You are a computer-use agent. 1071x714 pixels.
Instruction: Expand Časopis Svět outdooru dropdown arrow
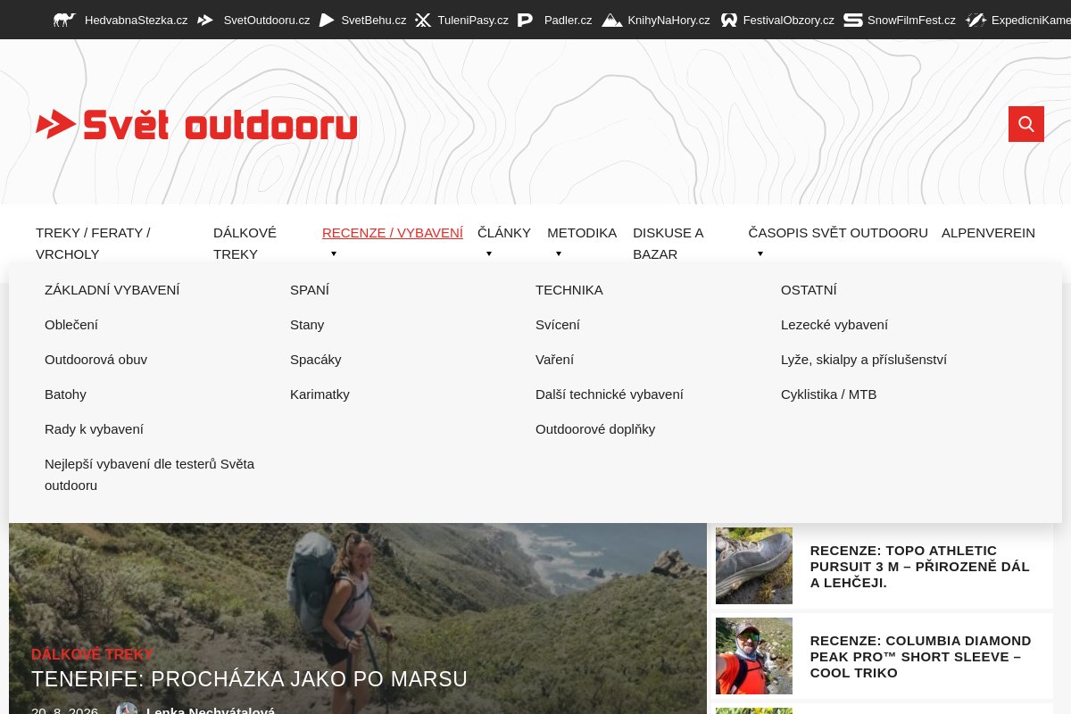[x=760, y=253]
